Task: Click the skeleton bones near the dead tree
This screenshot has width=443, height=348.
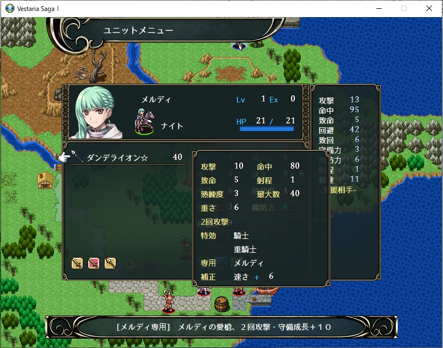Action: click(x=82, y=74)
